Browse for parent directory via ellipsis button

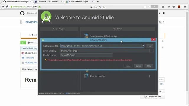[152, 51]
